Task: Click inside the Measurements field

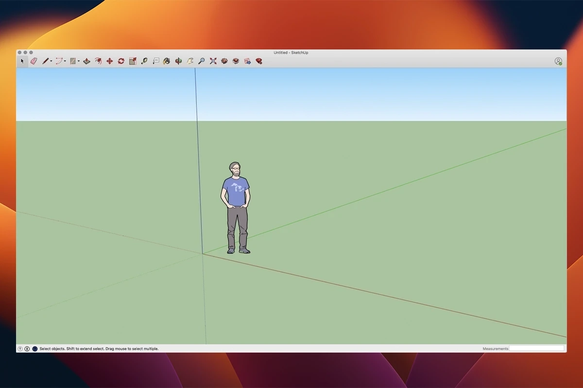Action: tap(536, 348)
